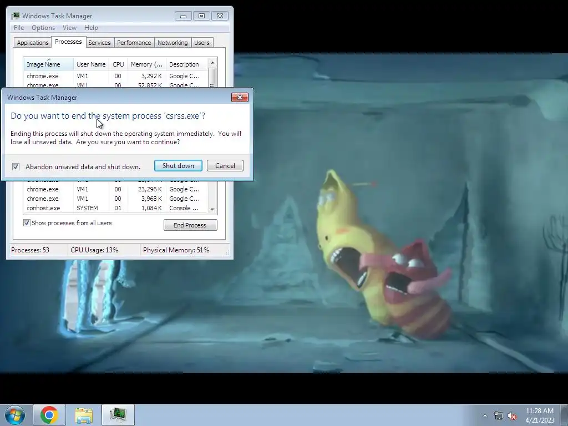568x426 pixels.
Task: Select the chrome.exe row using 3,968 K
Action: [116, 199]
